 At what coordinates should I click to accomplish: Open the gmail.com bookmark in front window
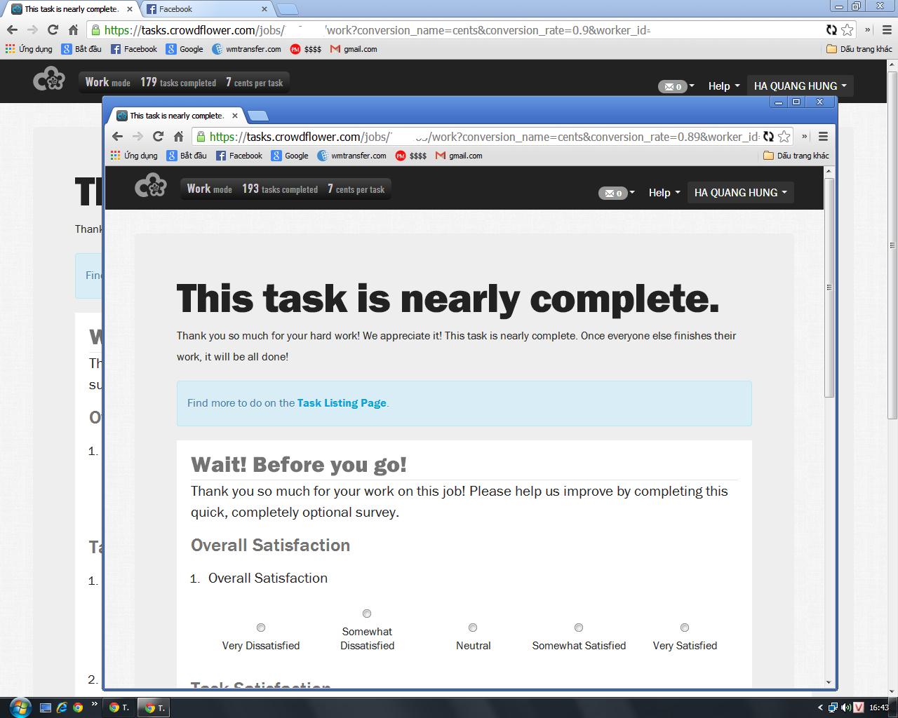(x=459, y=156)
